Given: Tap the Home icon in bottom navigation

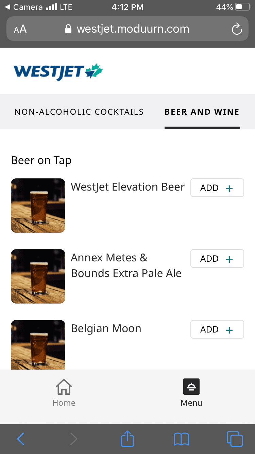Looking at the screenshot, I should tap(64, 387).
